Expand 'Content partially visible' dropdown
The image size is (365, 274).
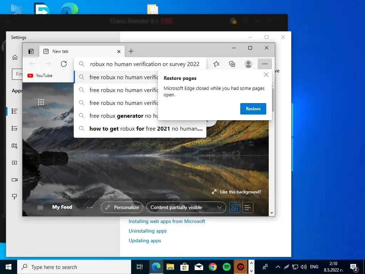[x=186, y=207]
